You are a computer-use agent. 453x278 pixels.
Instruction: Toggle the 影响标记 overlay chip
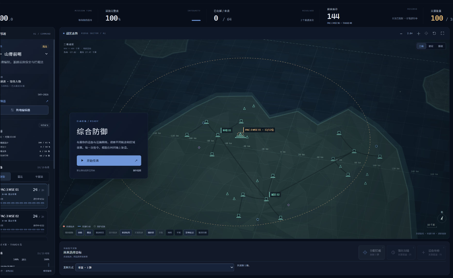tap(190, 233)
